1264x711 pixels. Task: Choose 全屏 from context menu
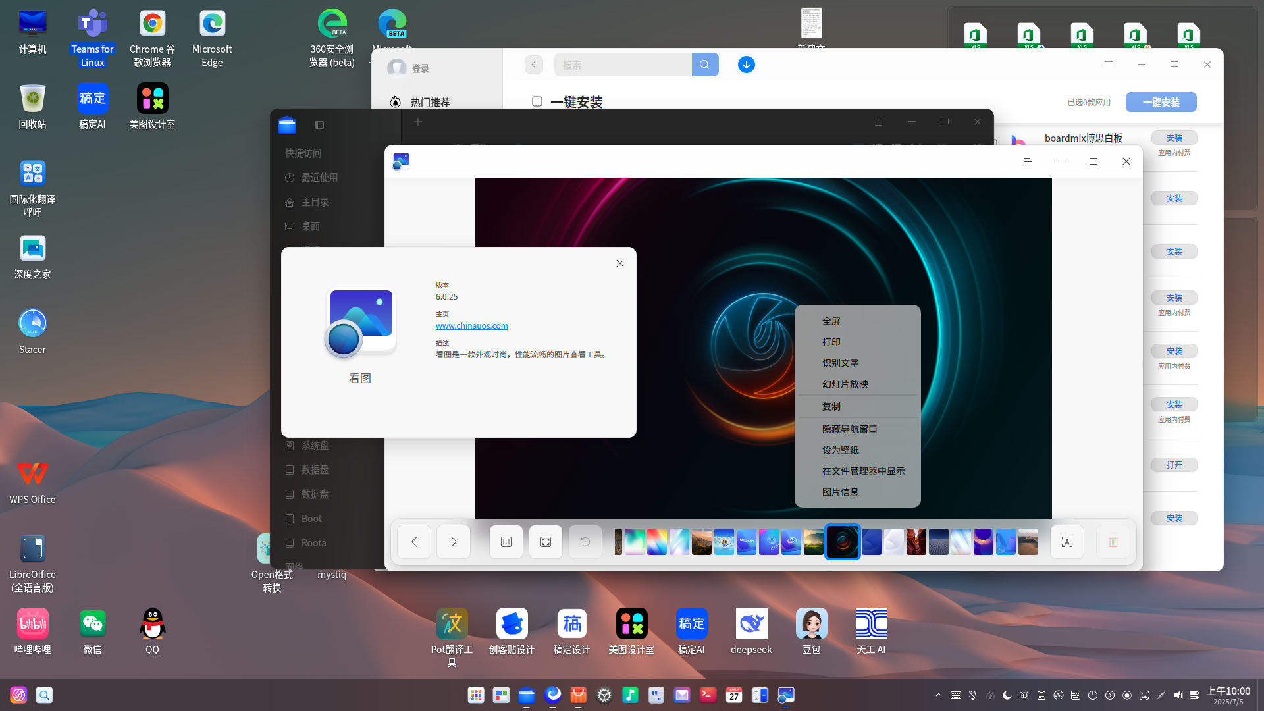pos(858,321)
